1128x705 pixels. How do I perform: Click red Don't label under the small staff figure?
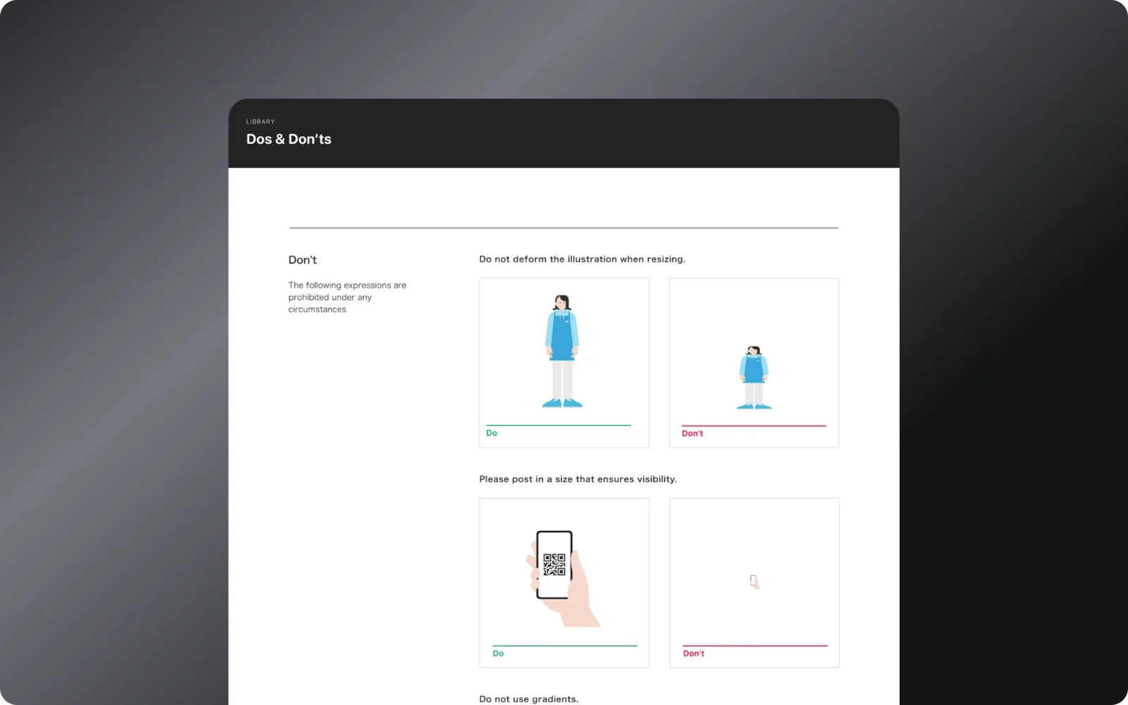[x=692, y=434]
